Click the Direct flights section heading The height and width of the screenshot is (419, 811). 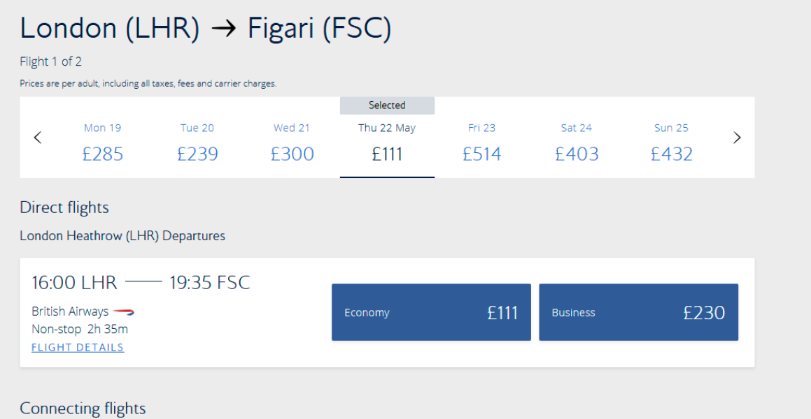[x=64, y=207]
